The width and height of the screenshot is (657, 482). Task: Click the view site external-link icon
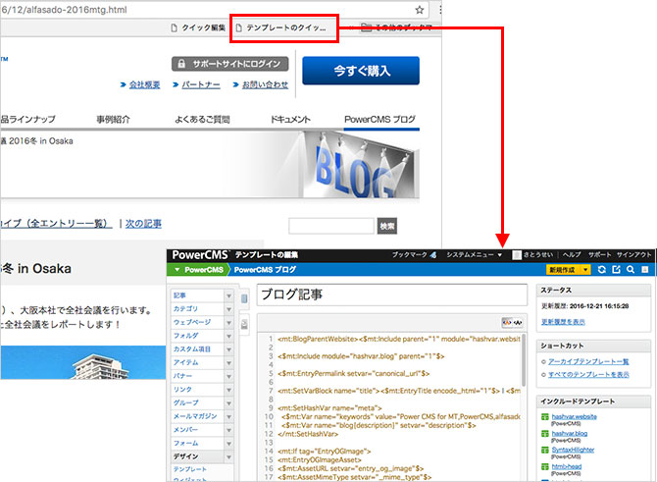pyautogui.click(x=616, y=269)
